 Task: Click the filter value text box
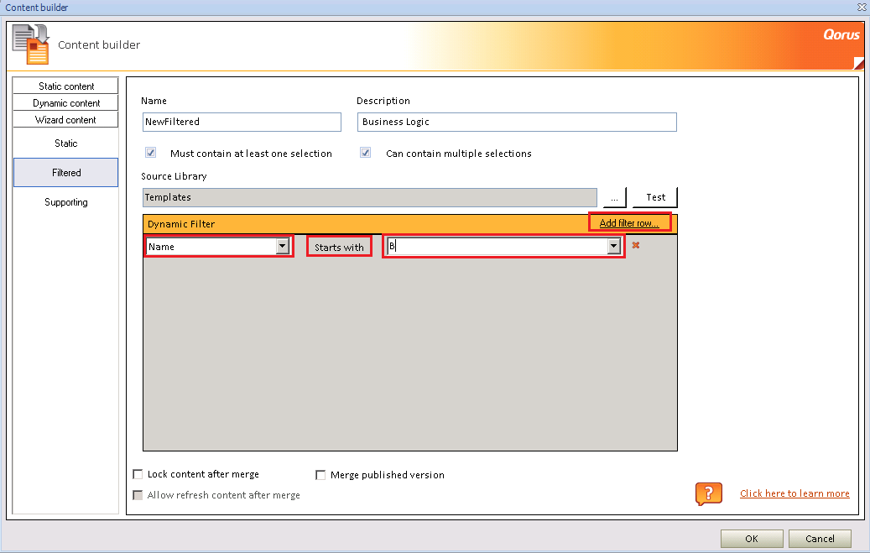point(498,246)
